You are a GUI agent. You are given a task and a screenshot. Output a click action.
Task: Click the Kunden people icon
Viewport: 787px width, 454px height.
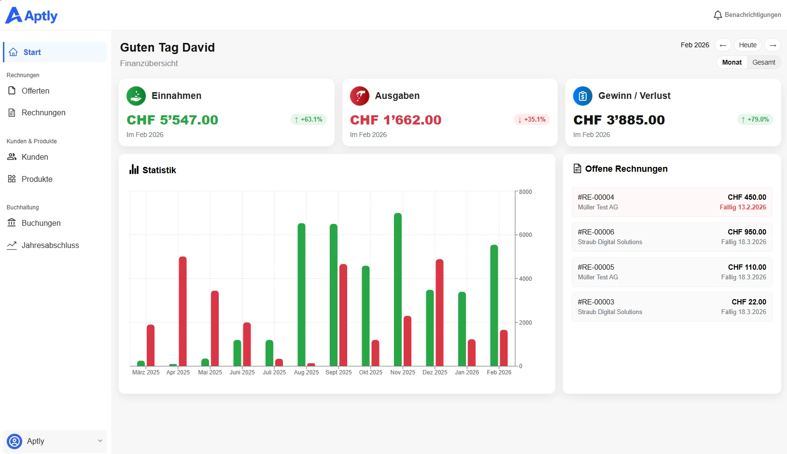(12, 157)
